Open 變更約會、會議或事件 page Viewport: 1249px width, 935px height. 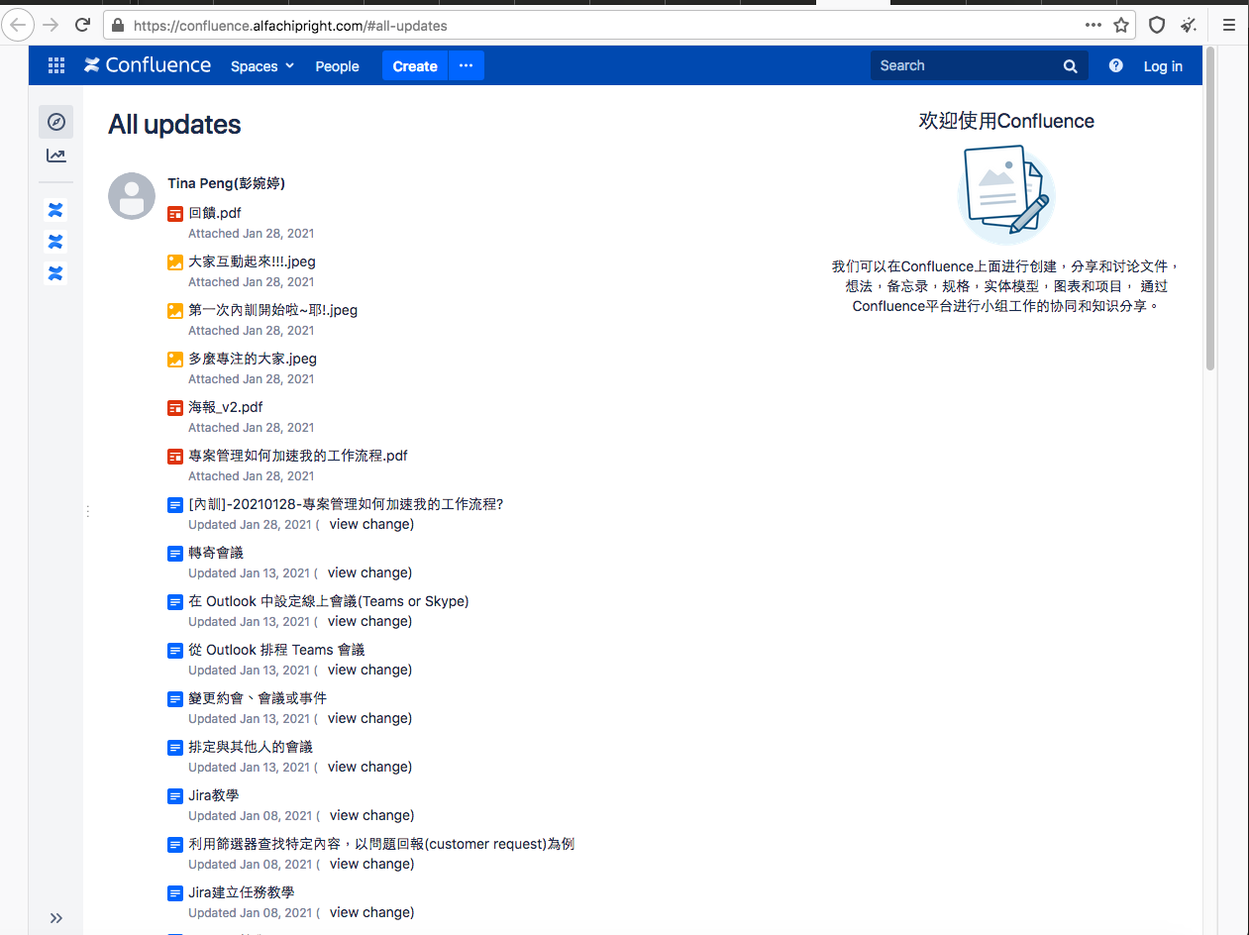click(x=258, y=698)
